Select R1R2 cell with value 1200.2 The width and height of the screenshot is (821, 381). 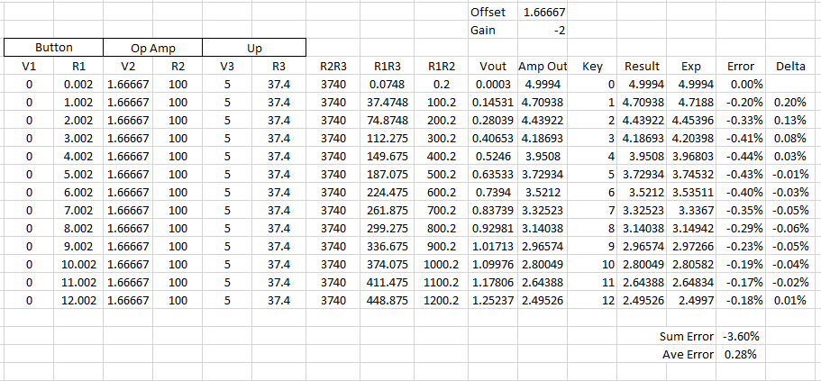pos(442,301)
